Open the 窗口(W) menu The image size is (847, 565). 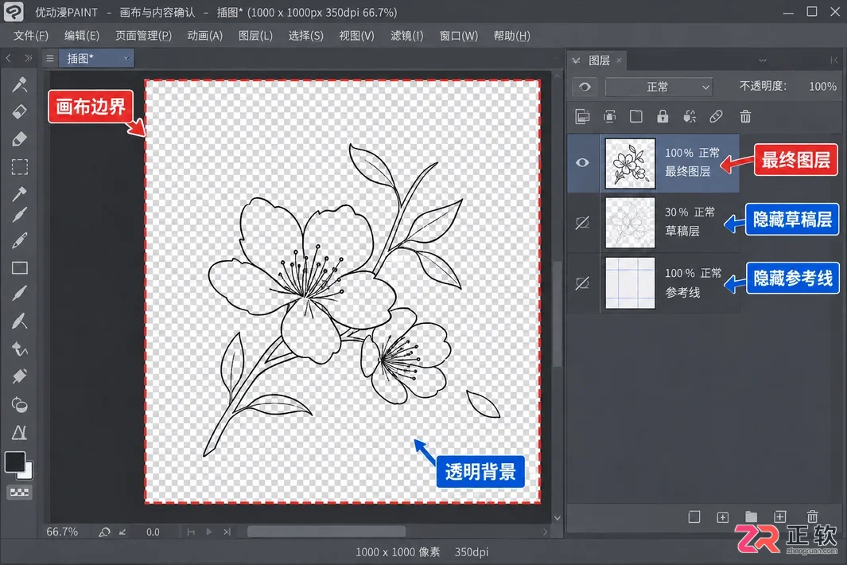pos(459,36)
